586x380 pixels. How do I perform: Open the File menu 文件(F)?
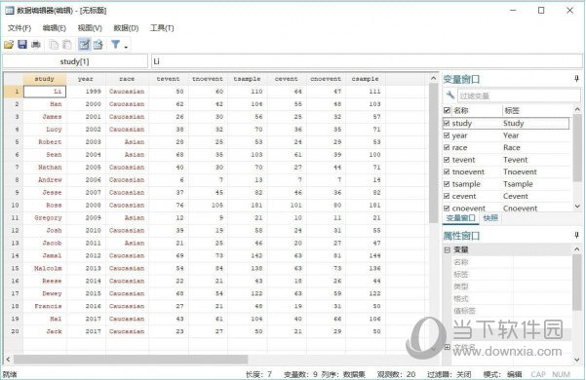pyautogui.click(x=20, y=28)
